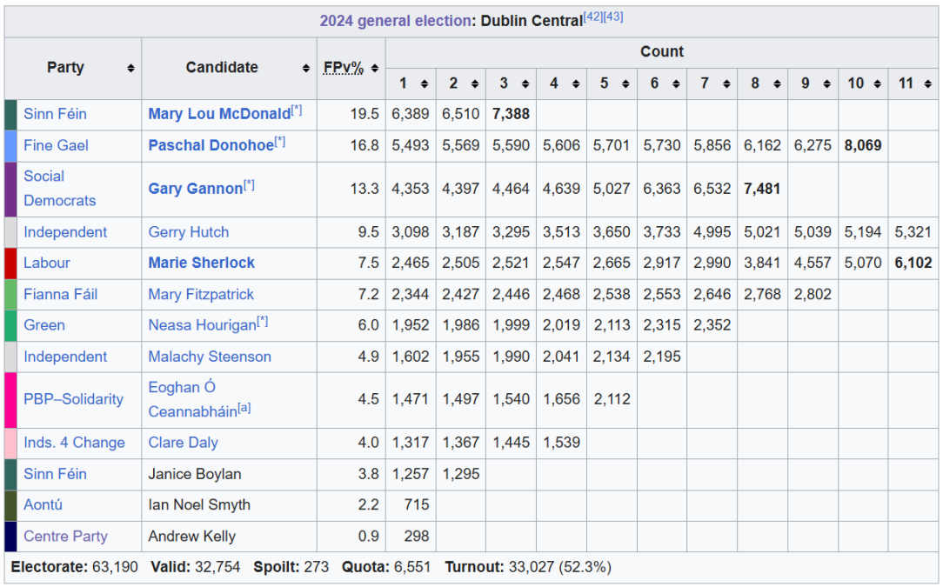Open Mary Lou McDonald candidate page
This screenshot has height=587, width=943.
tap(219, 114)
